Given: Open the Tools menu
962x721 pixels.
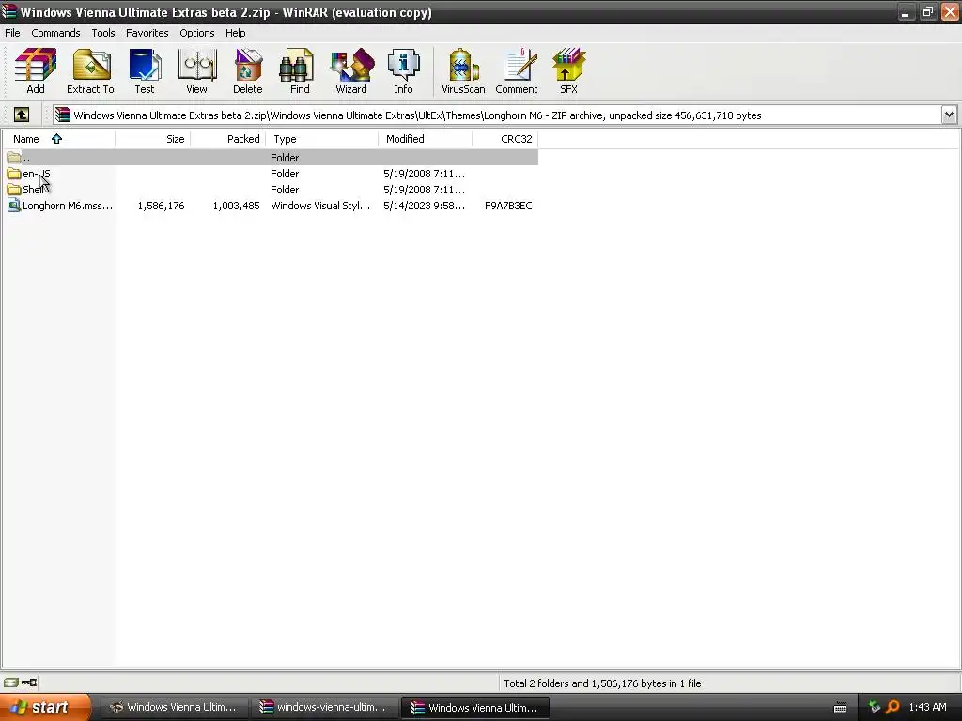Looking at the screenshot, I should 103,33.
